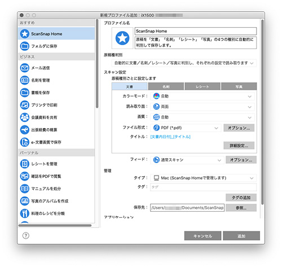282x267 pixels.
Task: Click the Mac computer icon in タイプ
Action: point(156,178)
